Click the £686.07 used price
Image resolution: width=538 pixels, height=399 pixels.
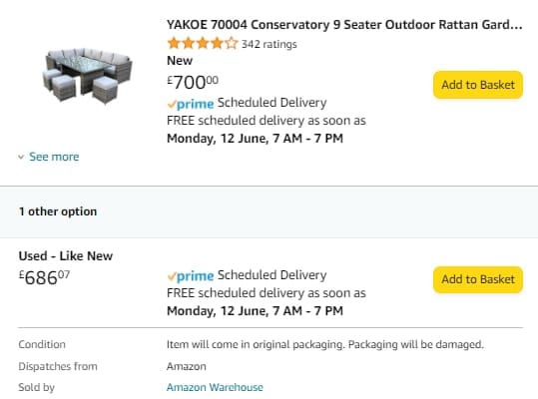pyautogui.click(x=44, y=277)
